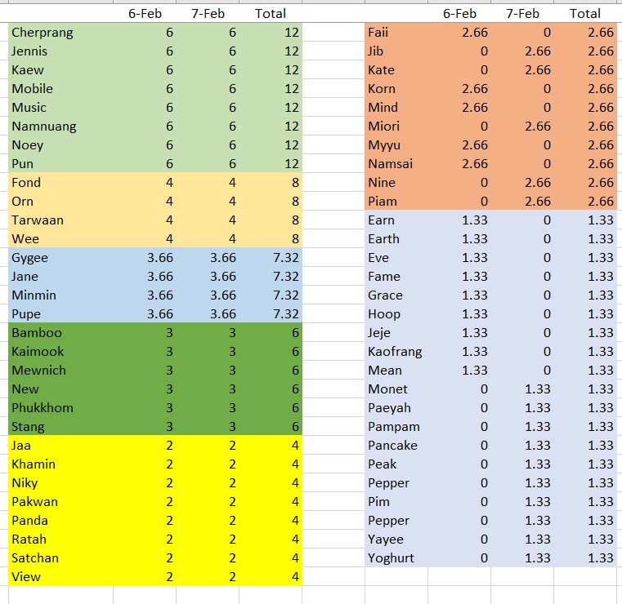This screenshot has height=604, width=622.
Task: Select the Phukkhom name cell
Action: pyautogui.click(x=60, y=408)
